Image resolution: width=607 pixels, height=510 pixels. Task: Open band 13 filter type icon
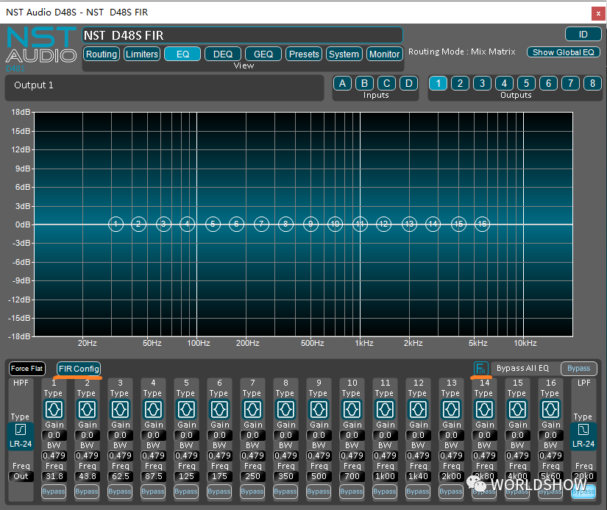tap(451, 409)
